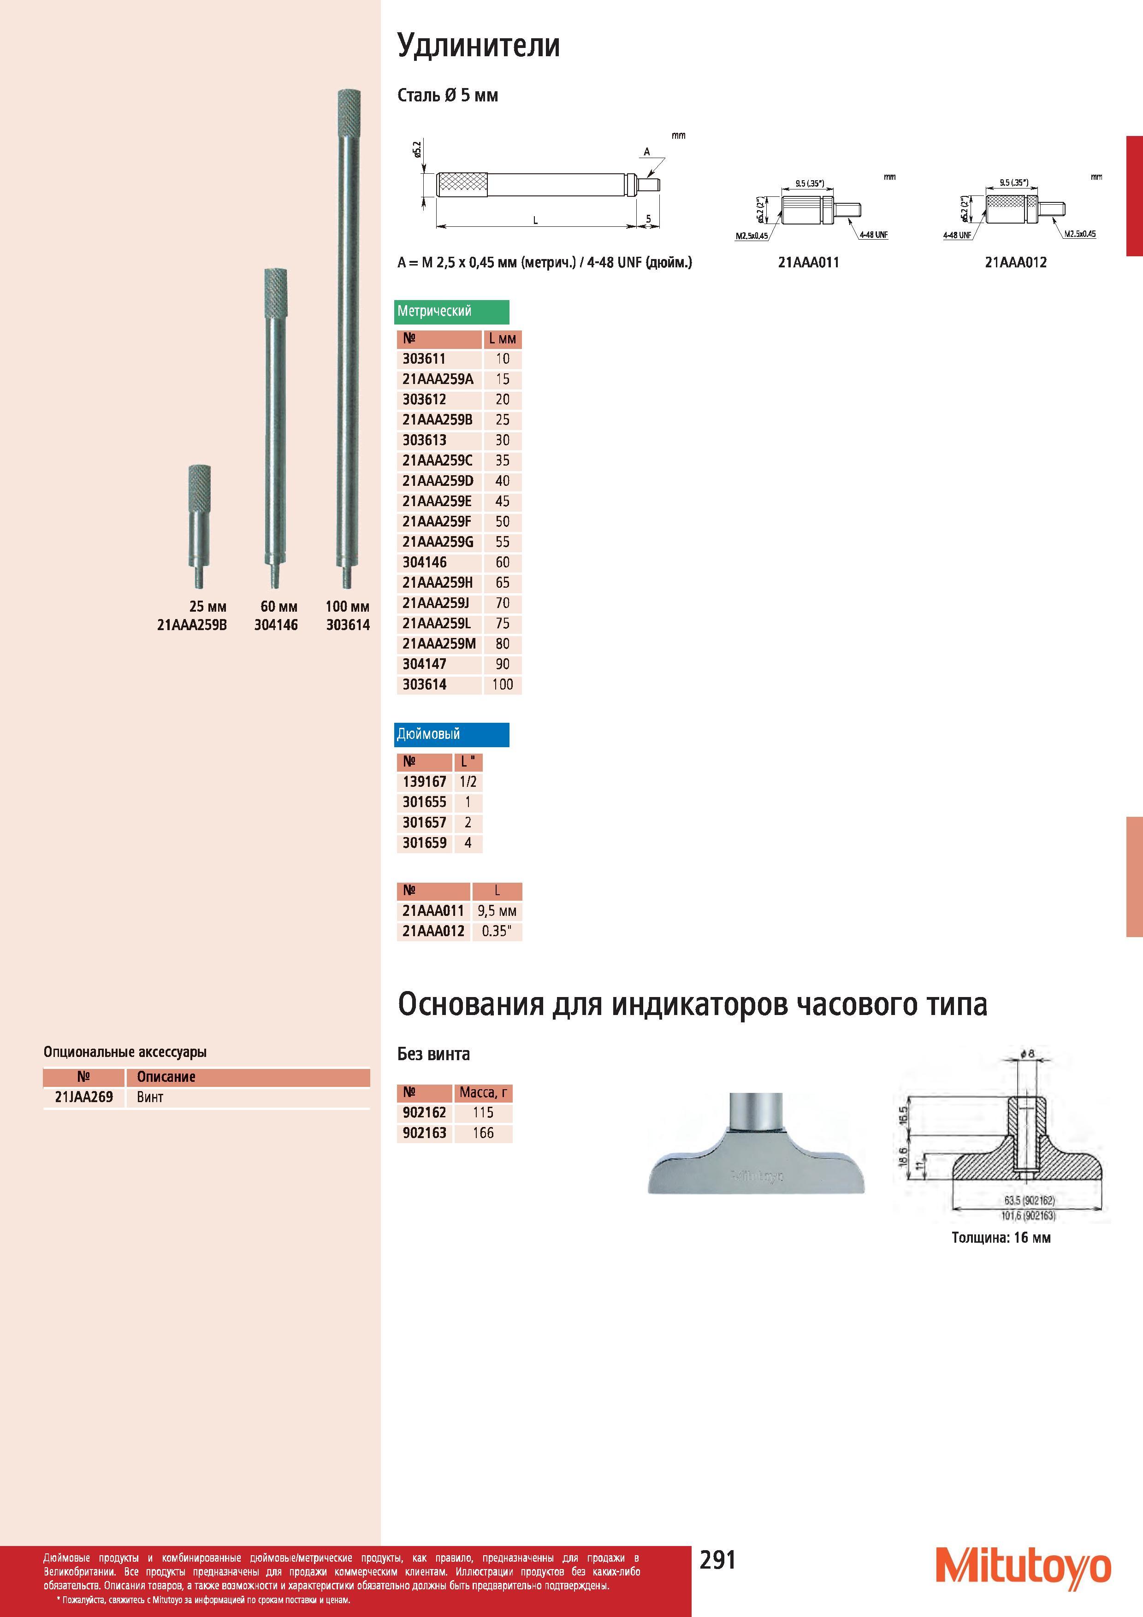Click part number 902163 in mass table

[424, 1133]
